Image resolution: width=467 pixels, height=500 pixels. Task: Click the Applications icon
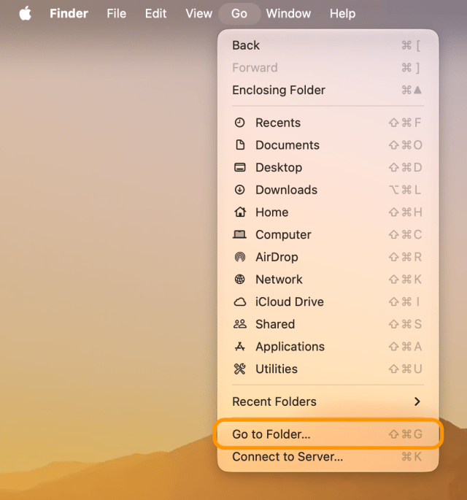coord(240,346)
